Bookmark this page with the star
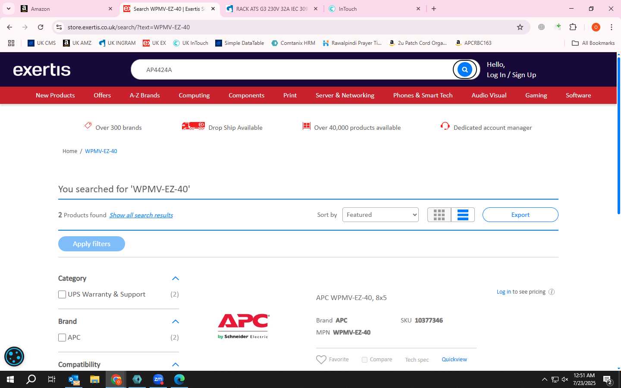 tap(520, 27)
